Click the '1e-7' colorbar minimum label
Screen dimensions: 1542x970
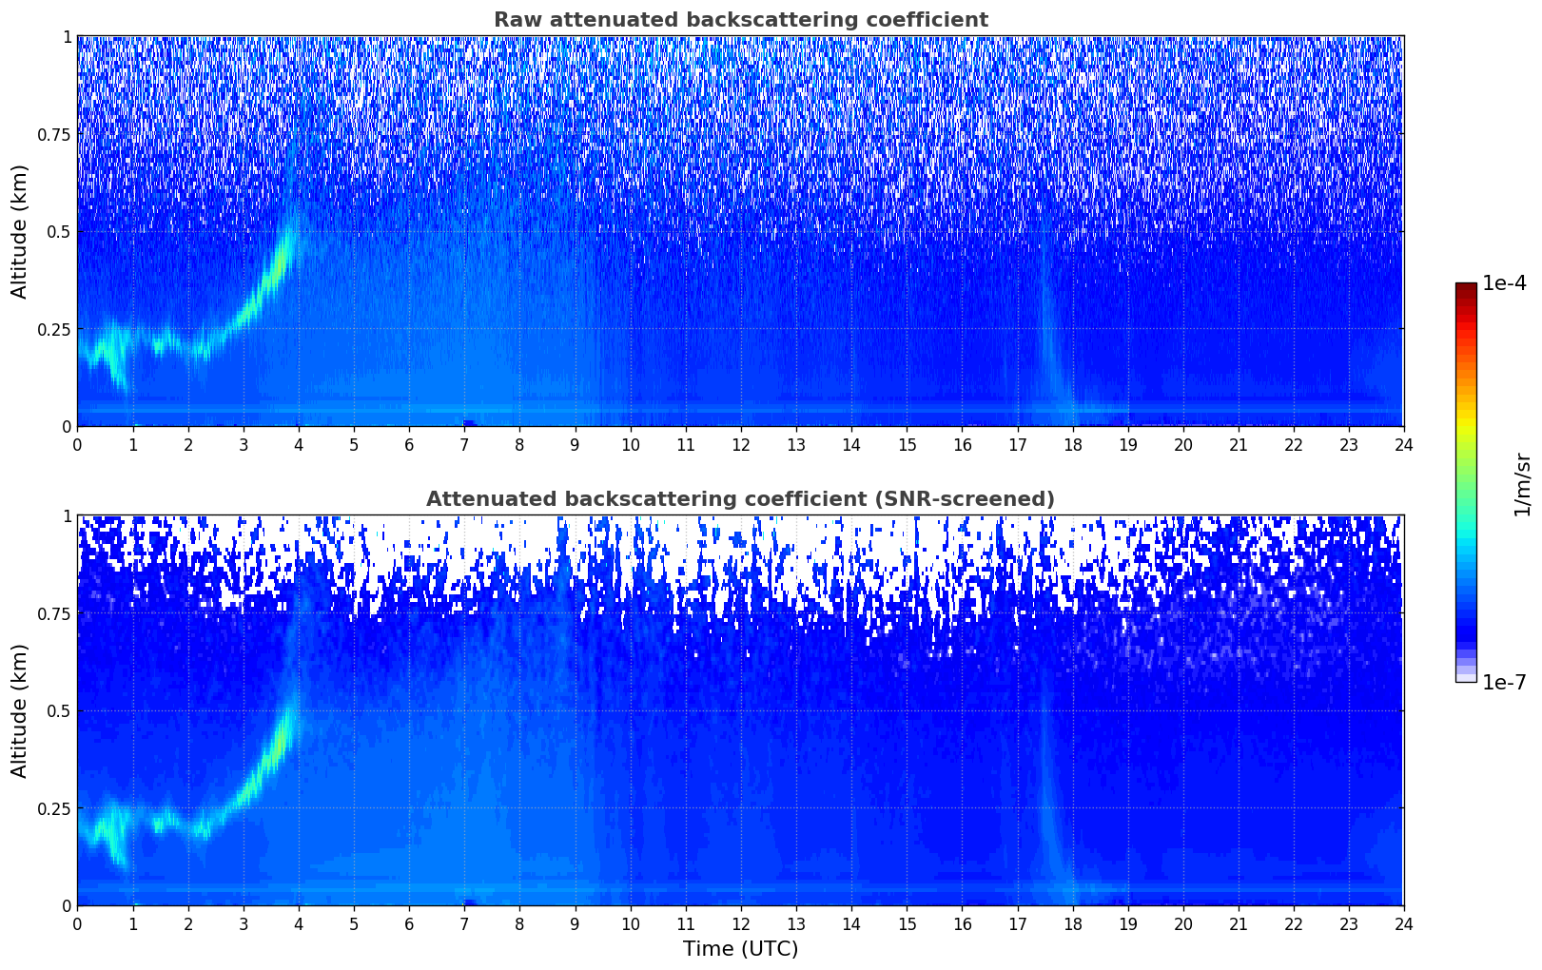pos(1504,683)
